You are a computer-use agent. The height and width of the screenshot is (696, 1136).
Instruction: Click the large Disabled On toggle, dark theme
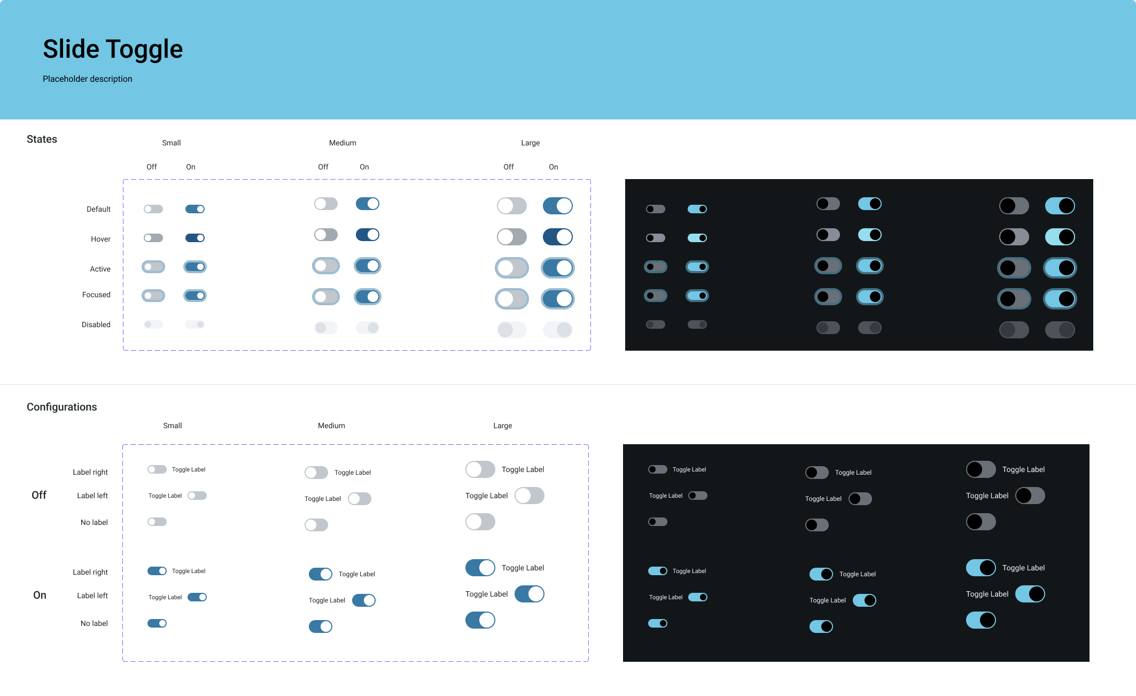1060,330
